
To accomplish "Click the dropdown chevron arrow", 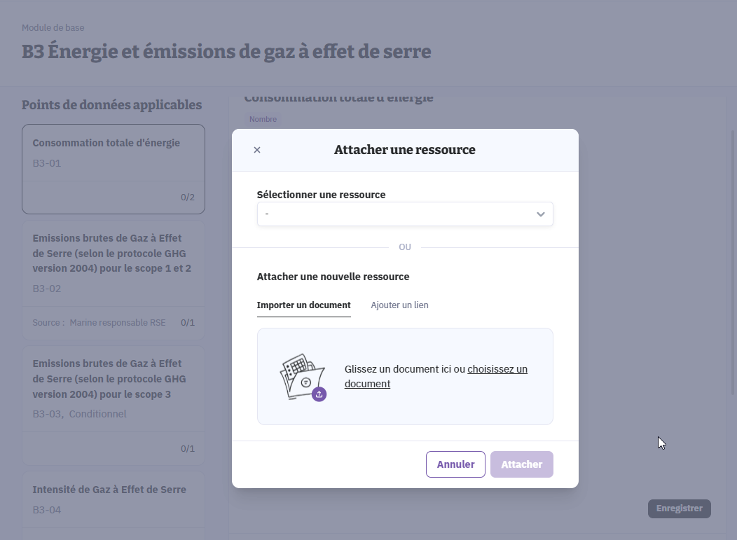I will point(540,214).
